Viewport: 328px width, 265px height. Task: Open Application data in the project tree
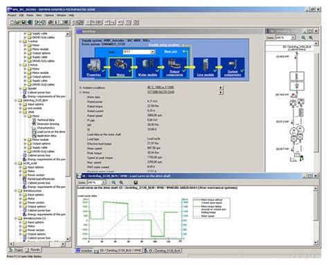46,136
